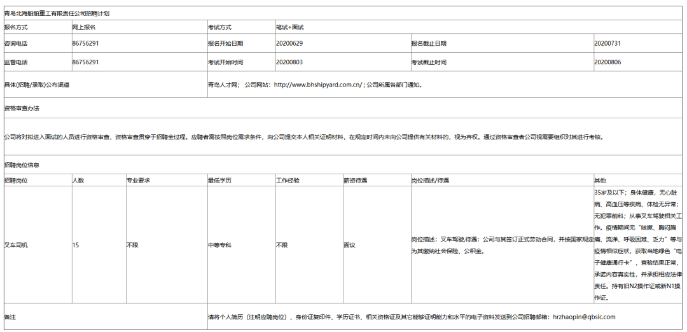Click the 86756291 number beside 咨询电话
The height and width of the screenshot is (332, 687).
click(85, 43)
